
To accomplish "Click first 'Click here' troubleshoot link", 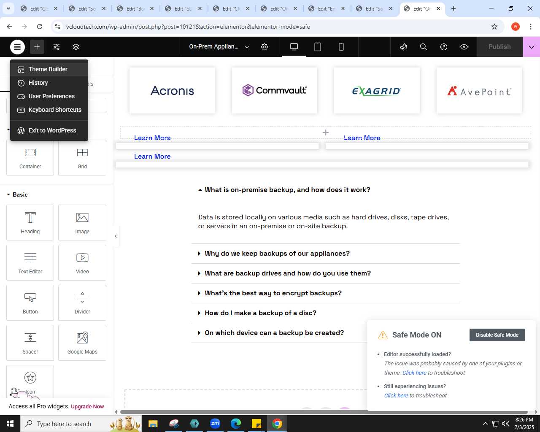I will tap(414, 373).
